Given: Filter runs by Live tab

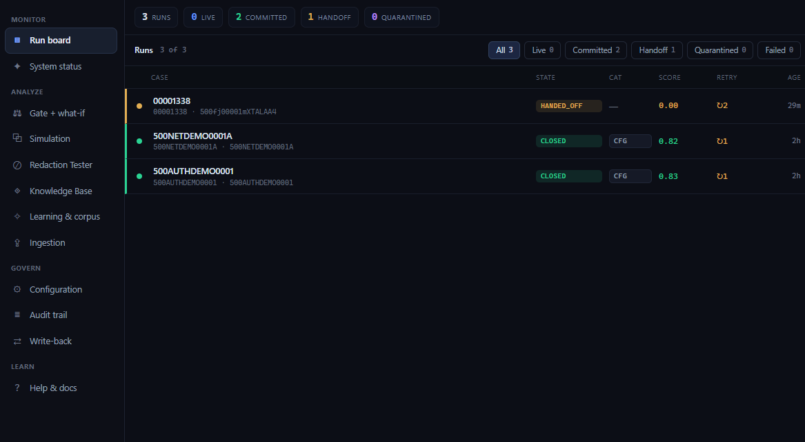Looking at the screenshot, I should pyautogui.click(x=542, y=50).
